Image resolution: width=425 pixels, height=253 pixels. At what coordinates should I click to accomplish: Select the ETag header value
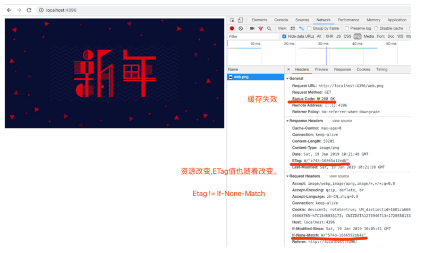(326, 161)
